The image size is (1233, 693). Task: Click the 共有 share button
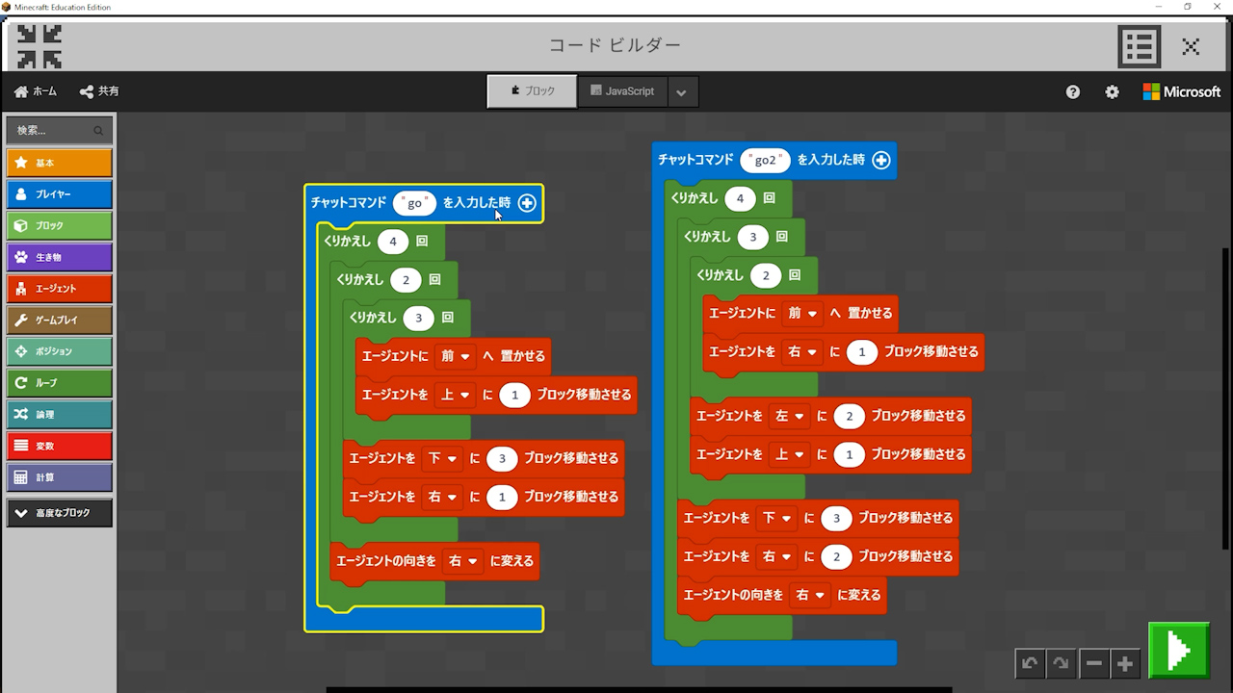[99, 91]
